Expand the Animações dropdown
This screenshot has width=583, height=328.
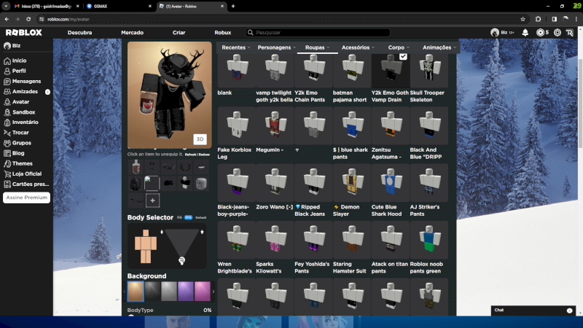tap(439, 47)
